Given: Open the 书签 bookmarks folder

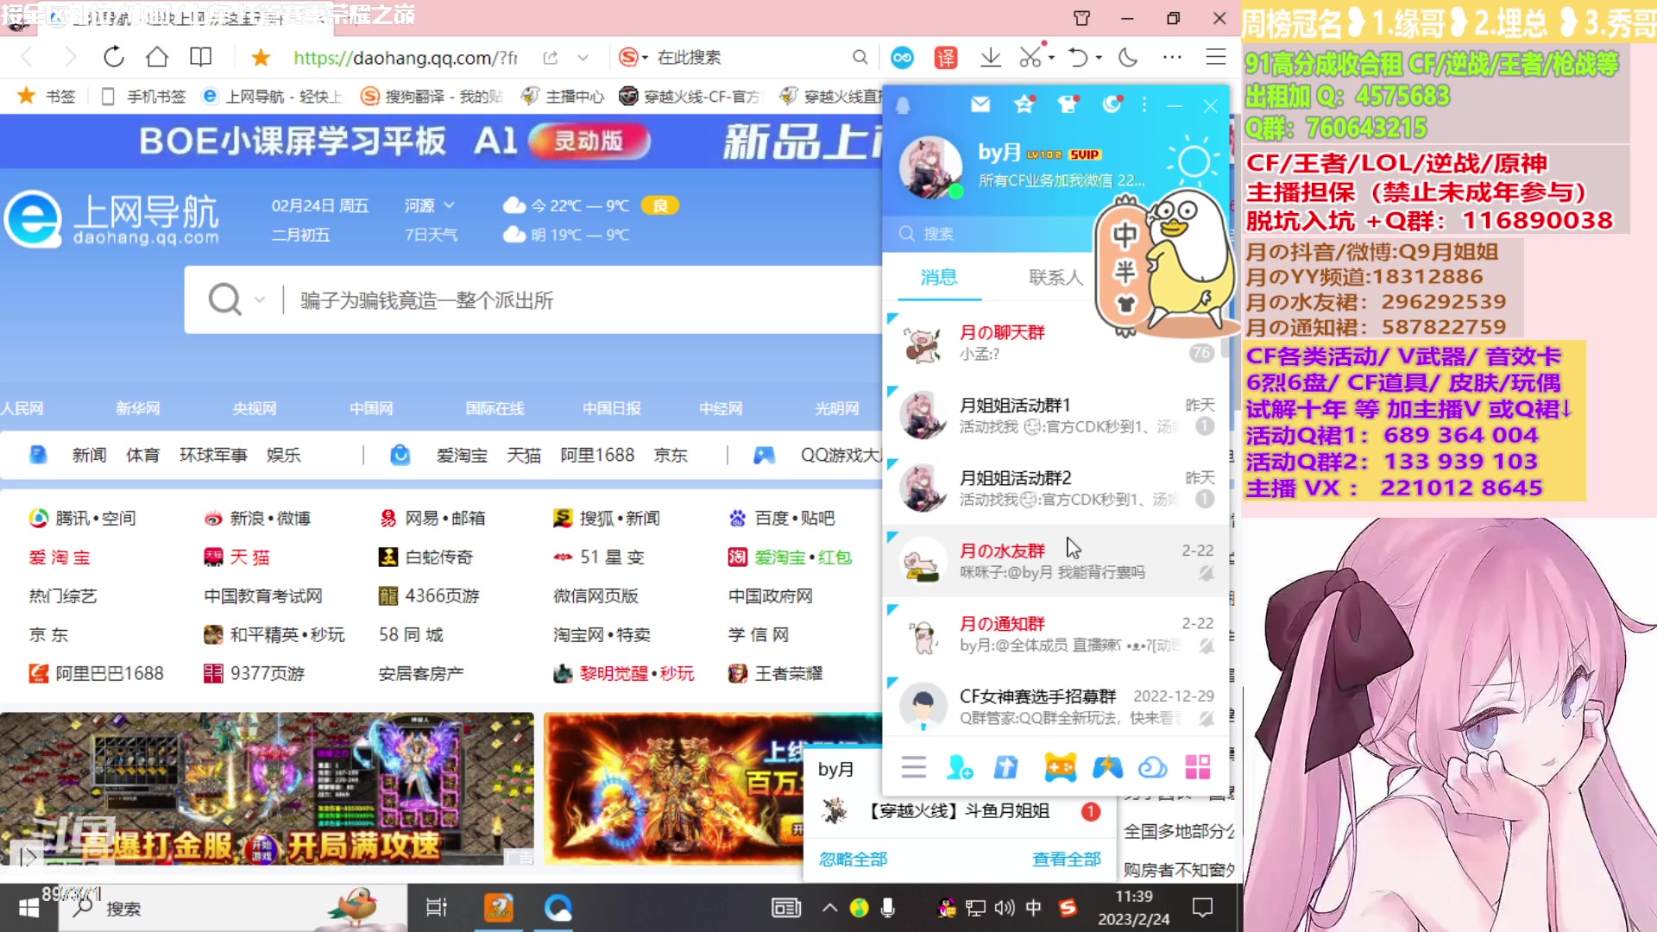Looking at the screenshot, I should (47, 97).
